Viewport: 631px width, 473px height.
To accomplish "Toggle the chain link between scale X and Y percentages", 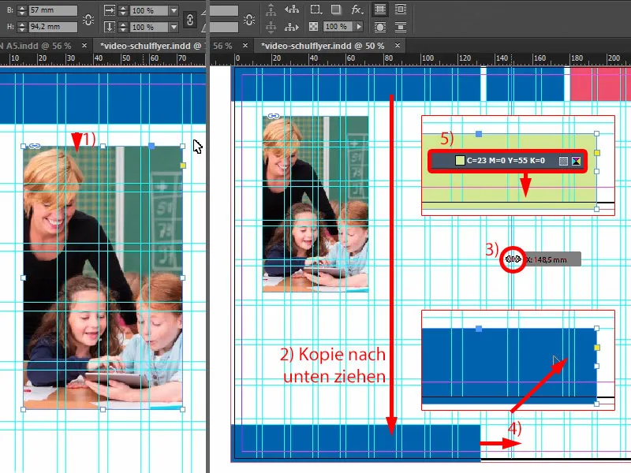I will 189,20.
